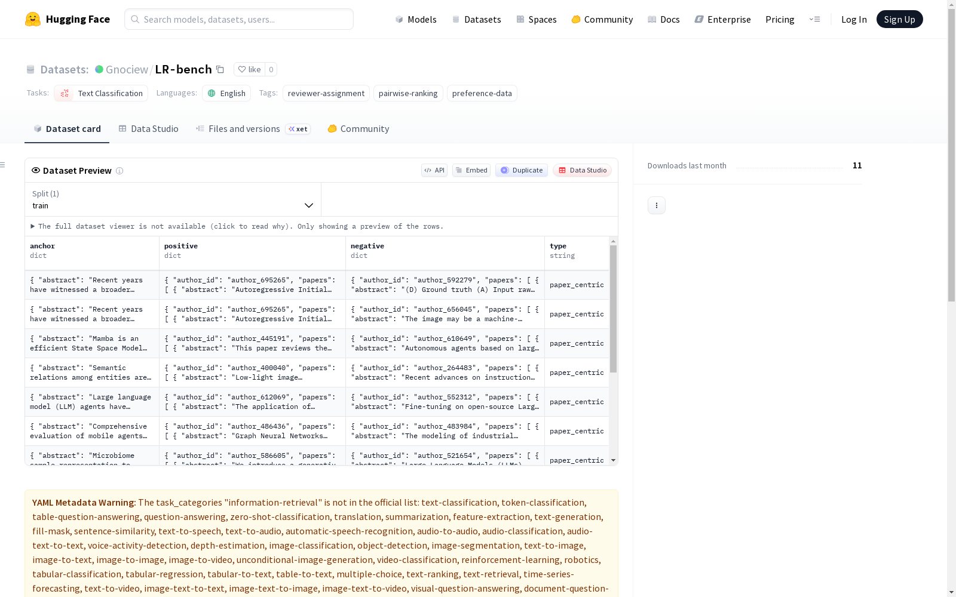Go to Datasets in top navigation
Screen dimensions: 956x597
coord(476,19)
